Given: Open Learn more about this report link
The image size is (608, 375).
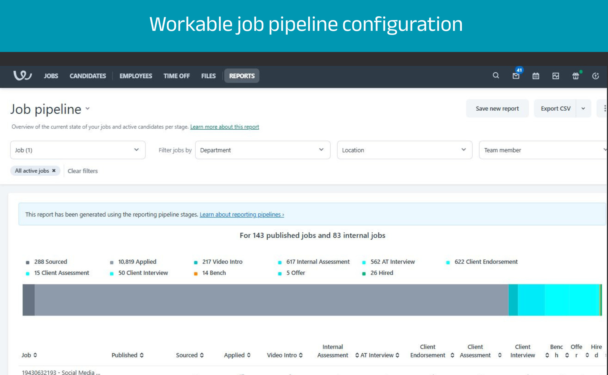Looking at the screenshot, I should click(225, 127).
